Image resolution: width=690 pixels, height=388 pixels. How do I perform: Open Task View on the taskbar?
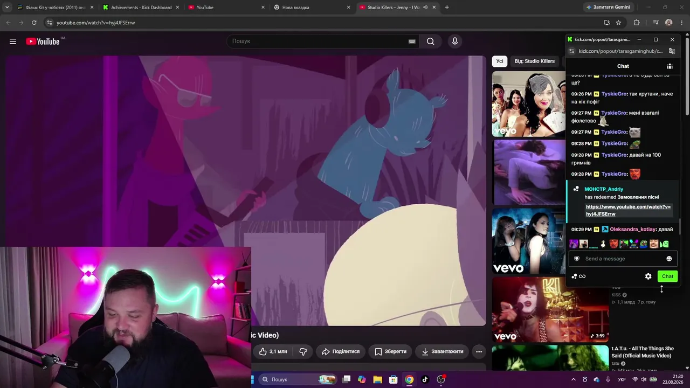347,379
